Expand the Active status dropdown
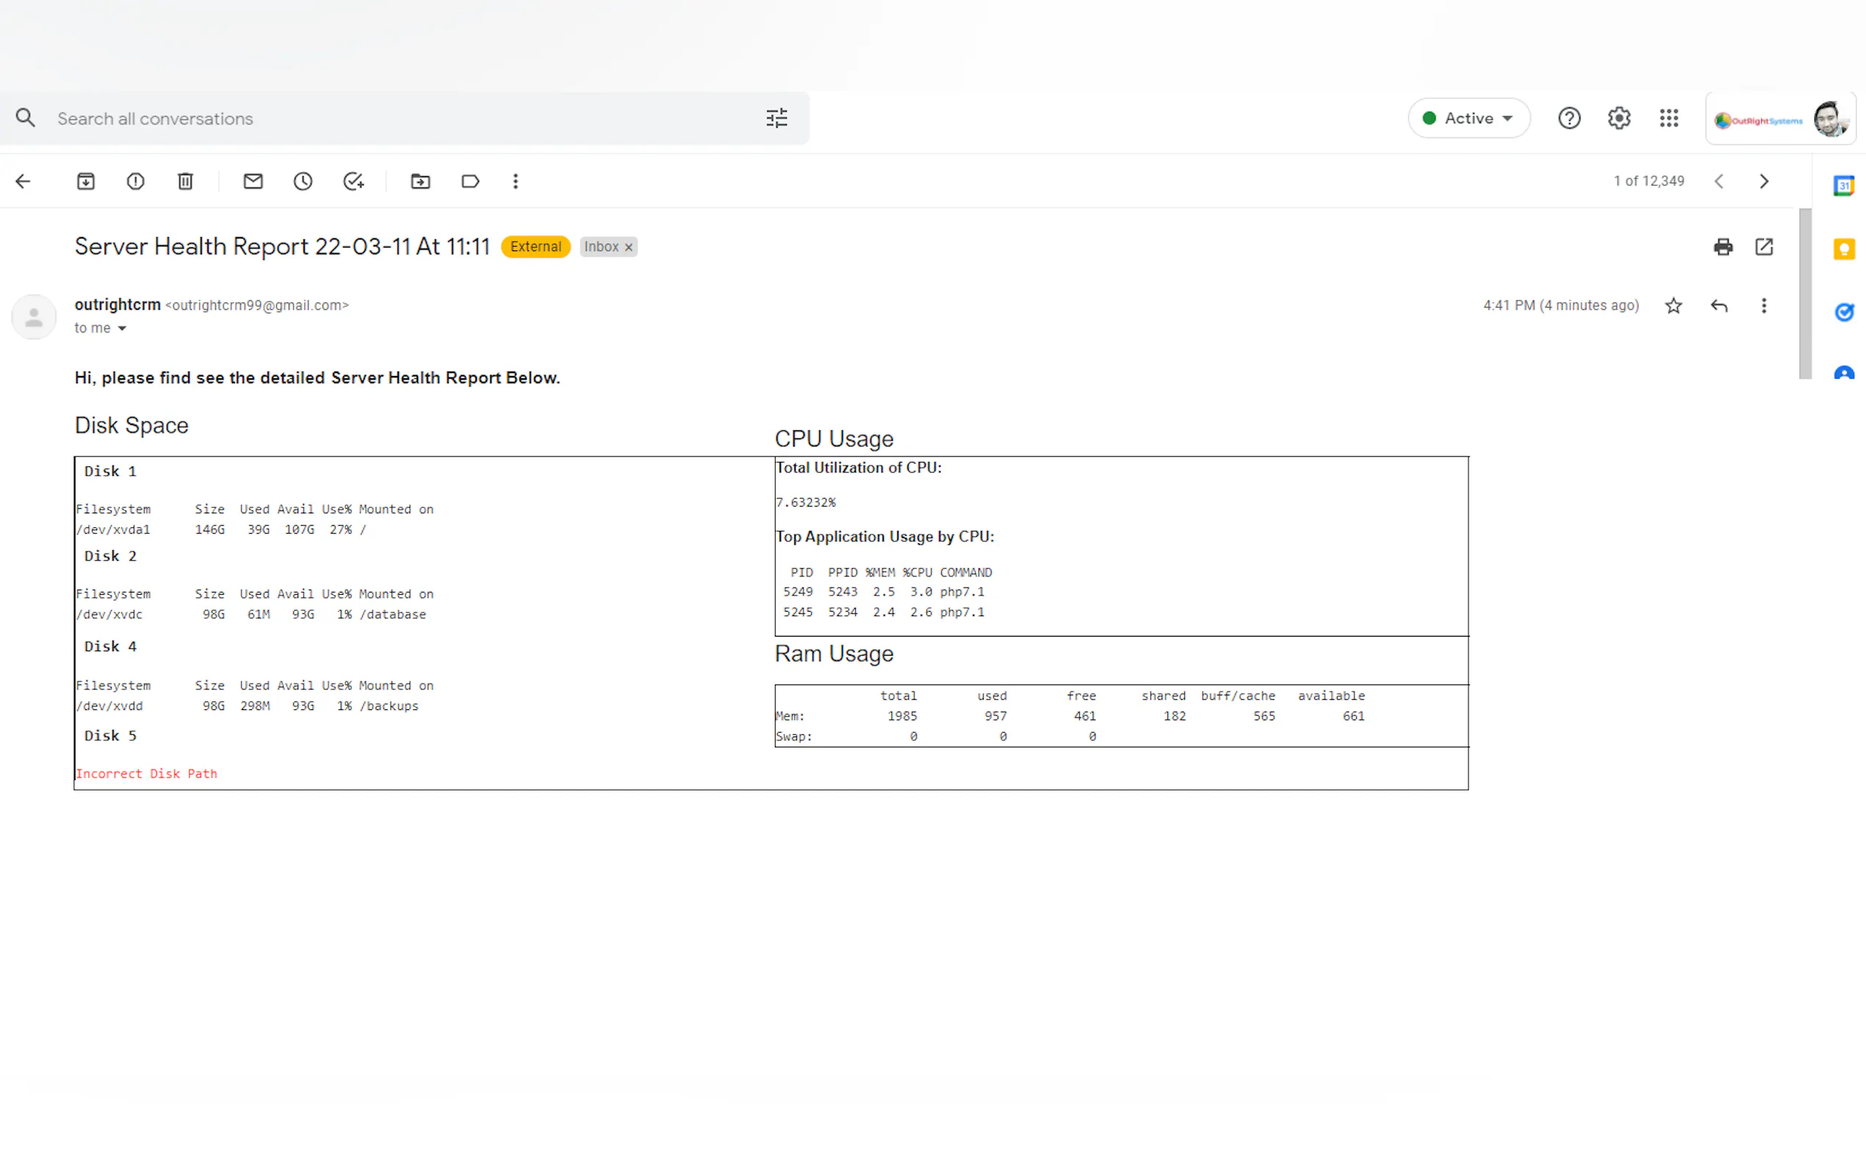 tap(1468, 118)
